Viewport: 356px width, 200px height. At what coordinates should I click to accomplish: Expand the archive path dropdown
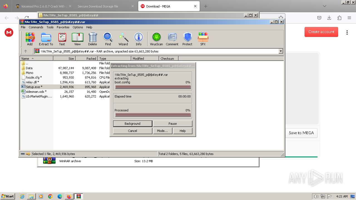281,51
